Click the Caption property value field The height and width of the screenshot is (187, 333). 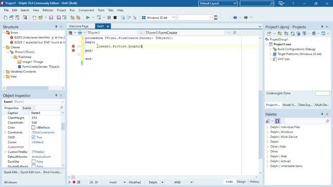[46, 113]
